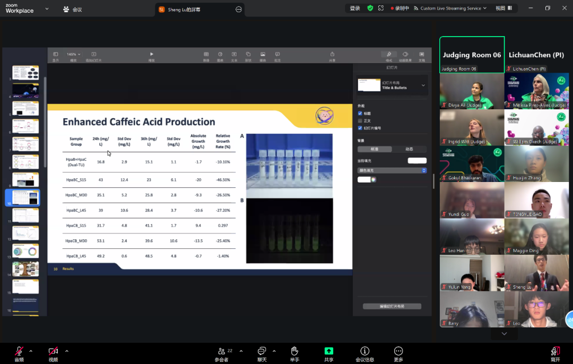Start video with the camera icon

coord(53,351)
